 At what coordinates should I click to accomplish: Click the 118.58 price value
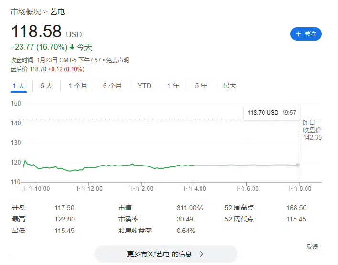[x=36, y=31]
